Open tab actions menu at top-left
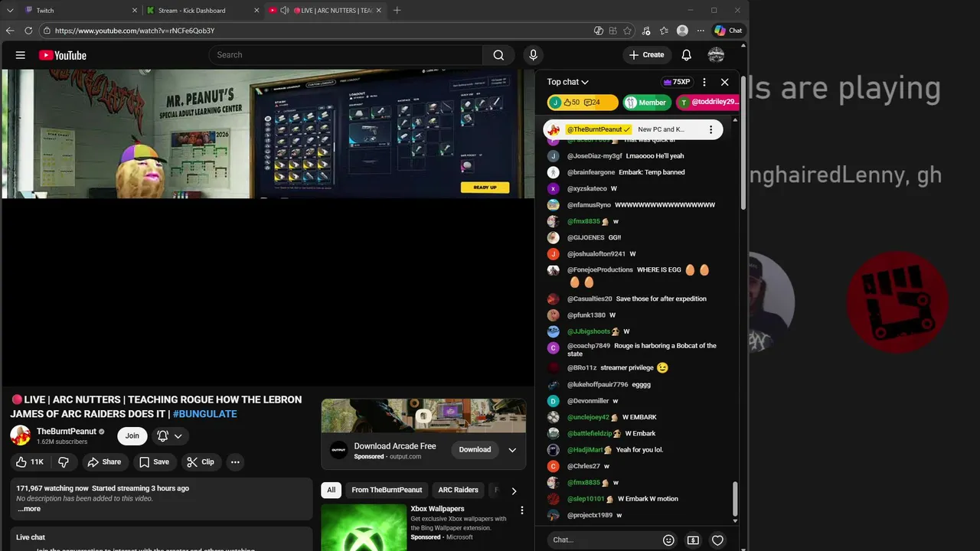The height and width of the screenshot is (551, 980). tap(10, 11)
